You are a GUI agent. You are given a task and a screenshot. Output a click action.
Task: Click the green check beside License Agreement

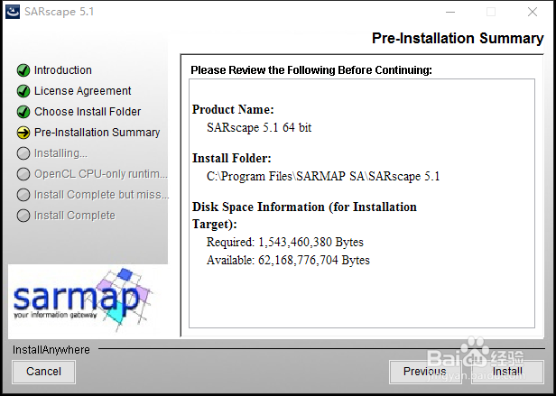point(23,91)
